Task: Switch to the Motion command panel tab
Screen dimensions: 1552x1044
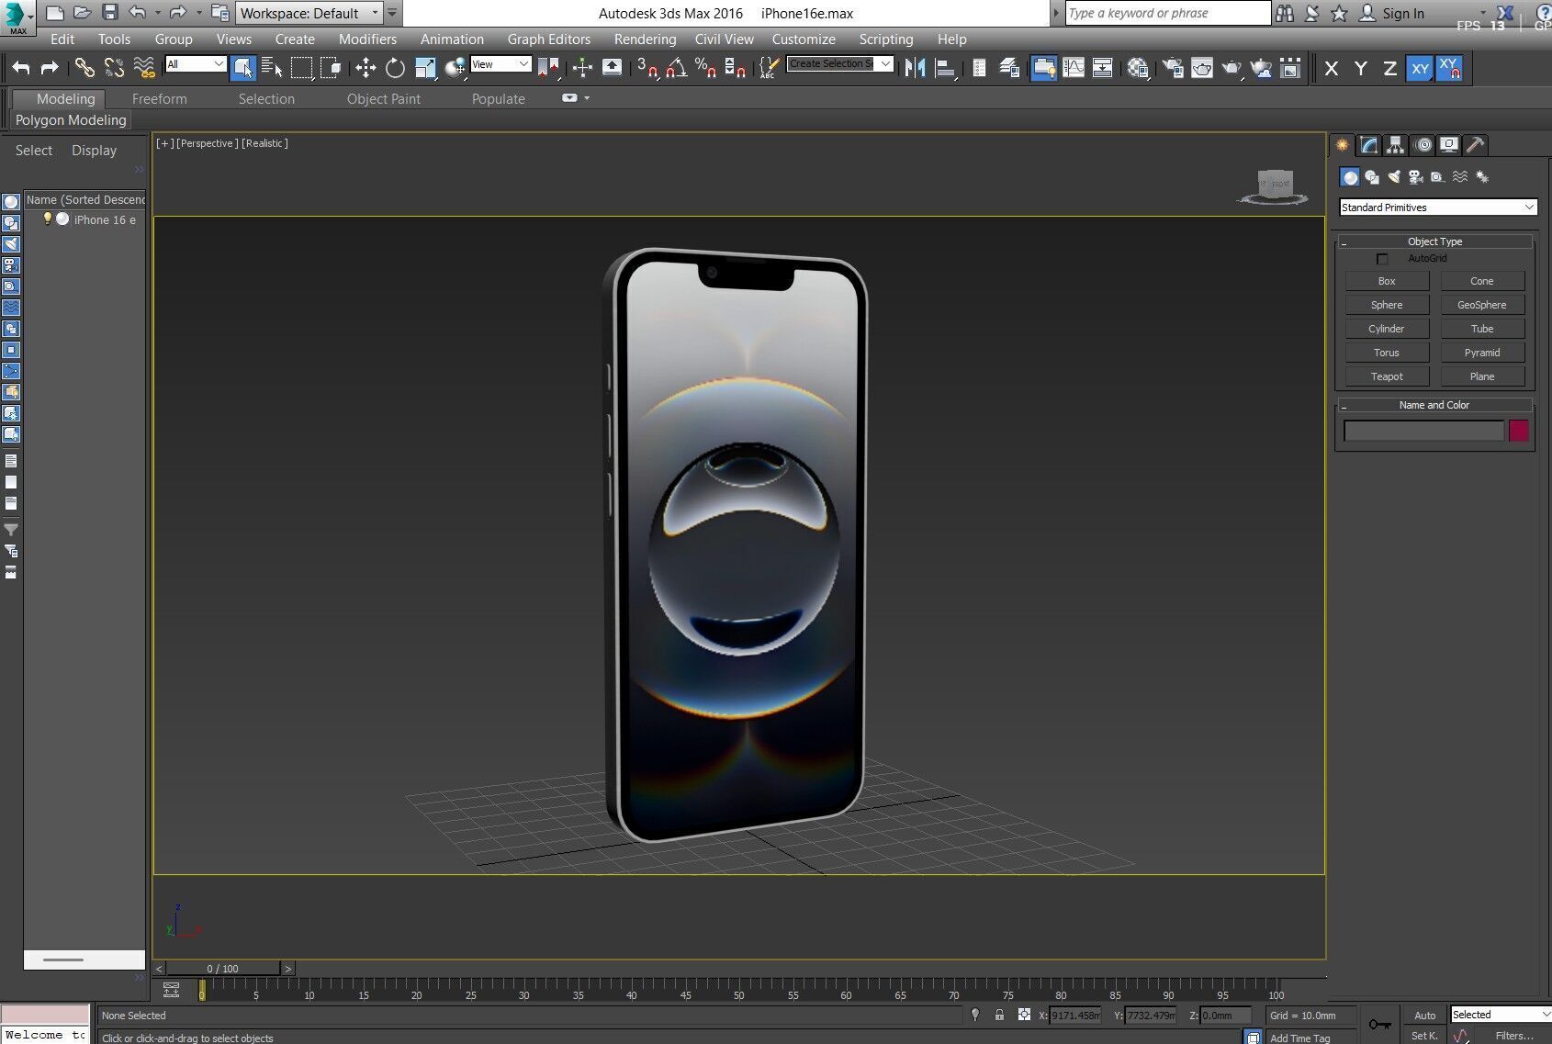Action: click(x=1423, y=145)
